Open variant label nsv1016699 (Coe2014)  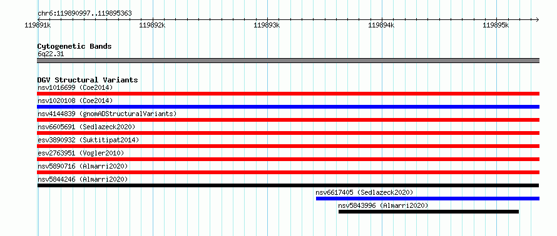(75, 87)
